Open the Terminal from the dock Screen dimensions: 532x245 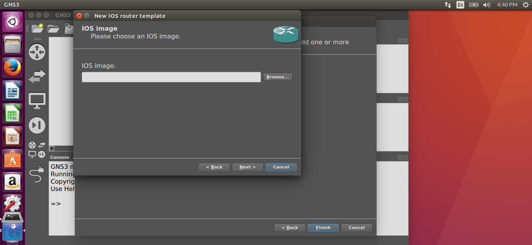(12, 217)
